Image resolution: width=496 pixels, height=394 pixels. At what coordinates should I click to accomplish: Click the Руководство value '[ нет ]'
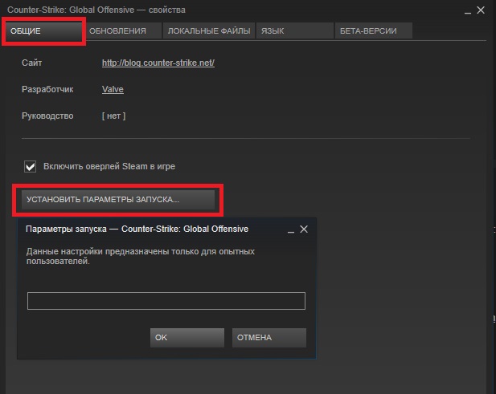tap(113, 116)
